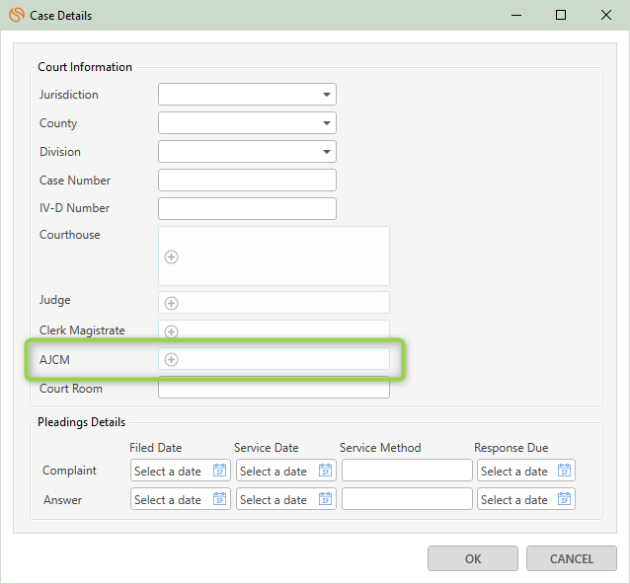Open calendar for Complaint Service Date
Viewport: 630px width, 584px height.
point(326,470)
